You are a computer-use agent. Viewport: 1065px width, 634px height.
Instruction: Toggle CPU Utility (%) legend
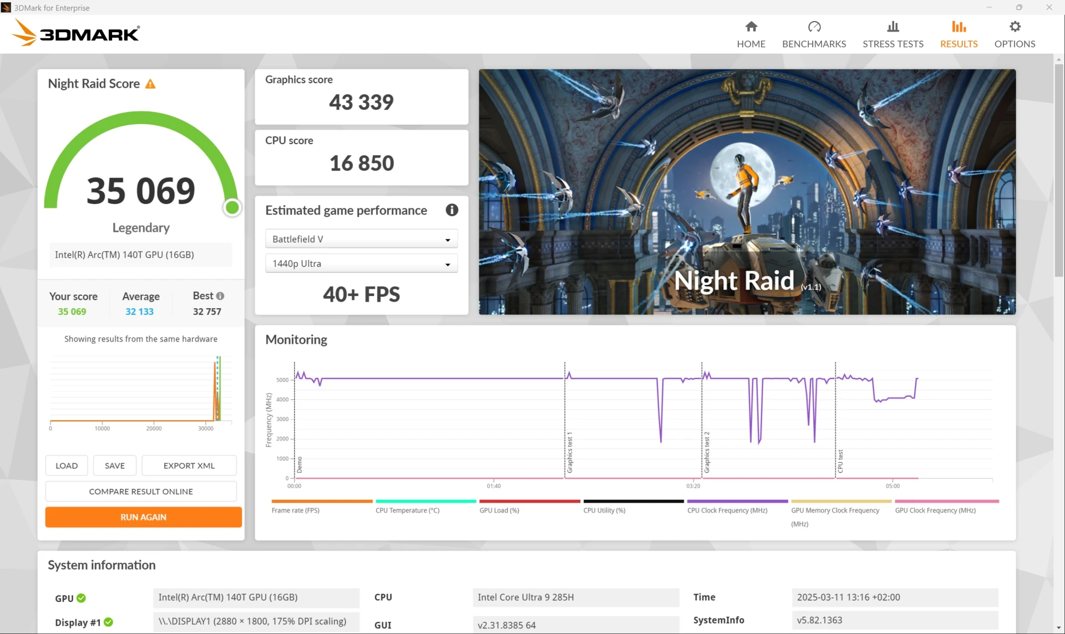[x=633, y=507]
